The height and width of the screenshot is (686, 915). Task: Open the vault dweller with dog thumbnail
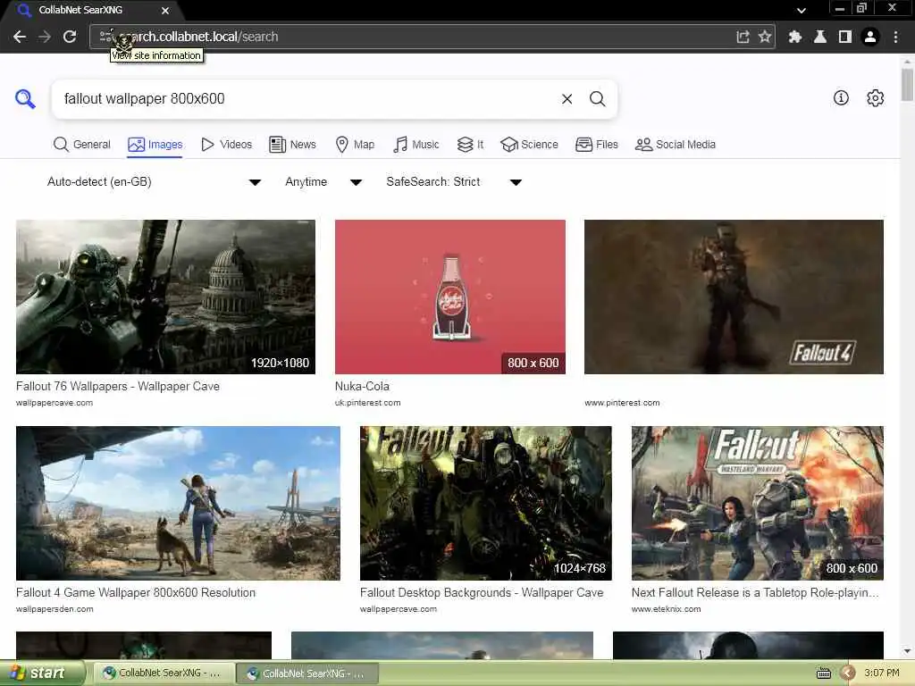click(x=178, y=504)
